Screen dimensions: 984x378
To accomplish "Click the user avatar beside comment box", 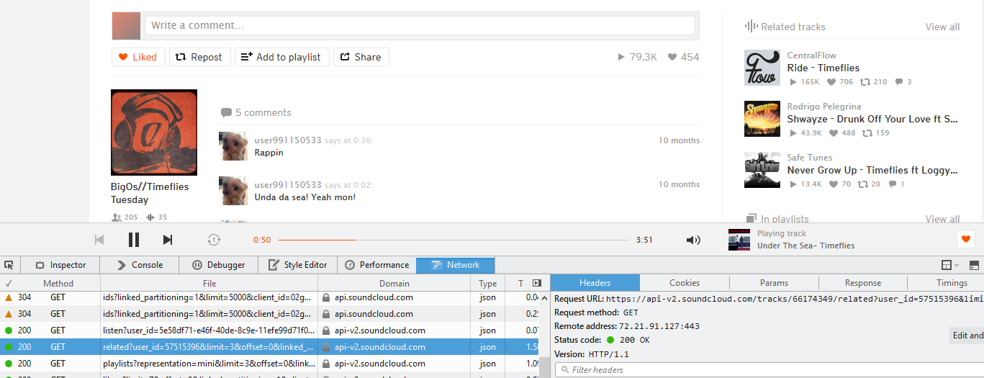I will click(126, 25).
